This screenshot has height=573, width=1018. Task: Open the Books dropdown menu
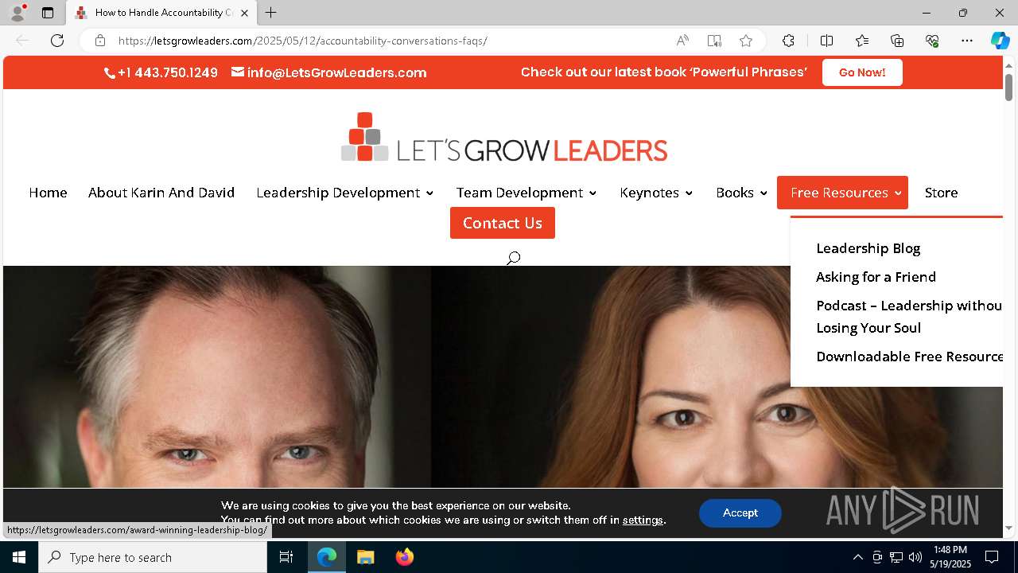[741, 193]
